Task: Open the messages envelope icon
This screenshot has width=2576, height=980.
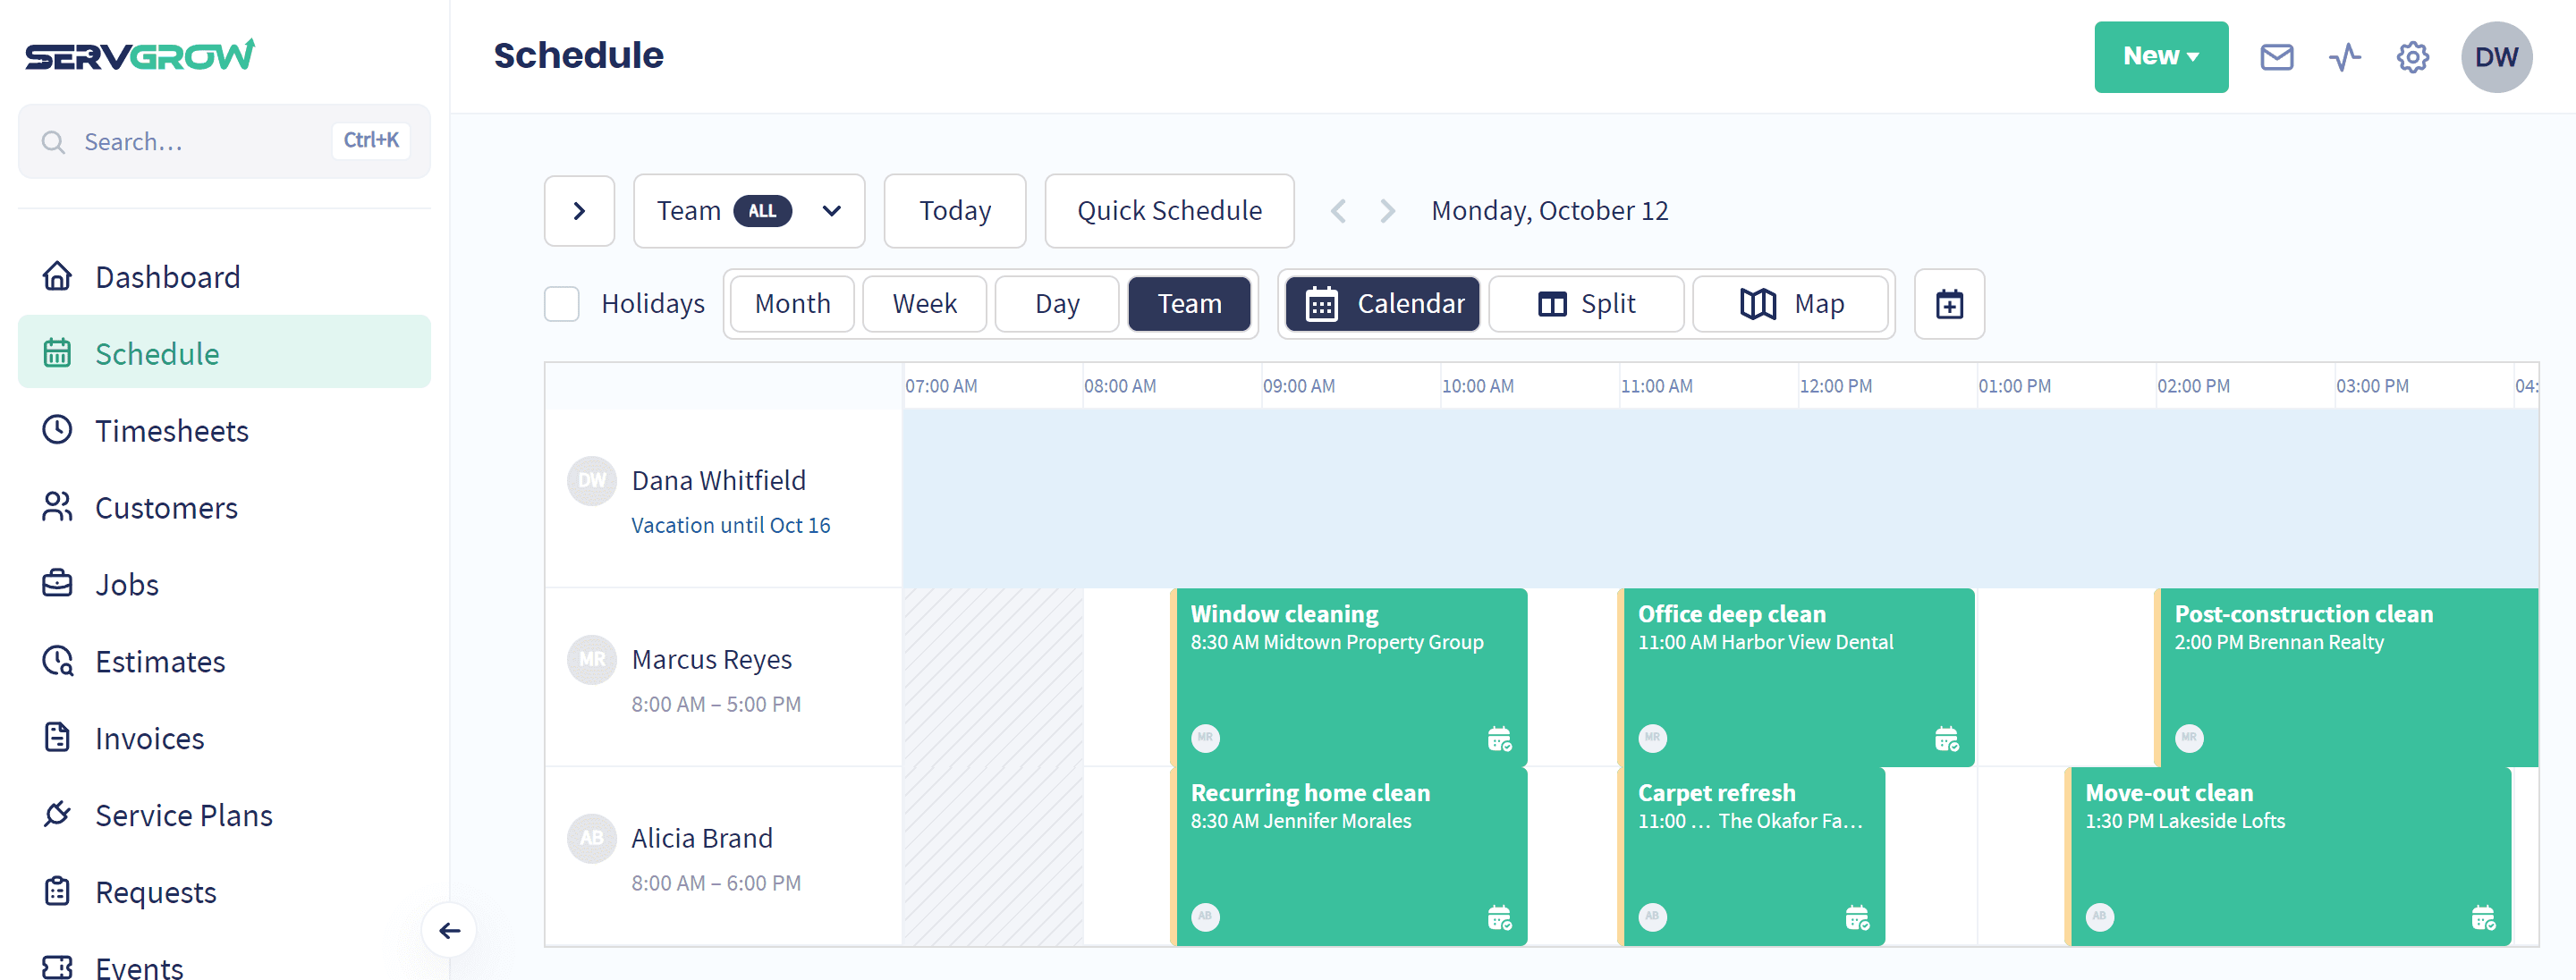Action: (2277, 57)
